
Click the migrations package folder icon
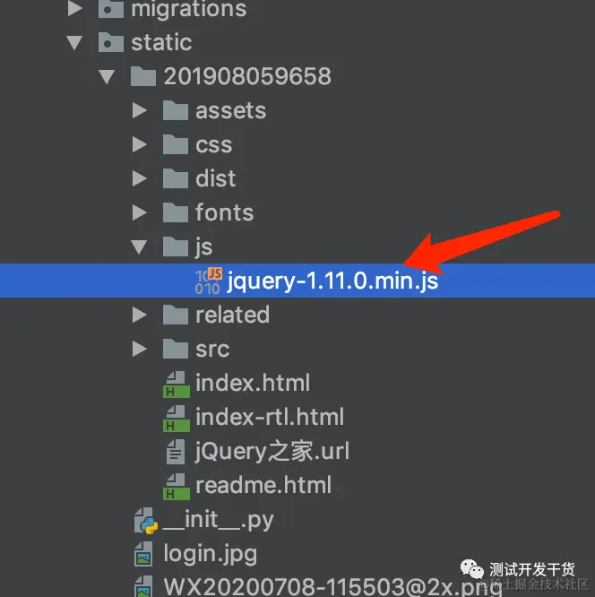(111, 8)
